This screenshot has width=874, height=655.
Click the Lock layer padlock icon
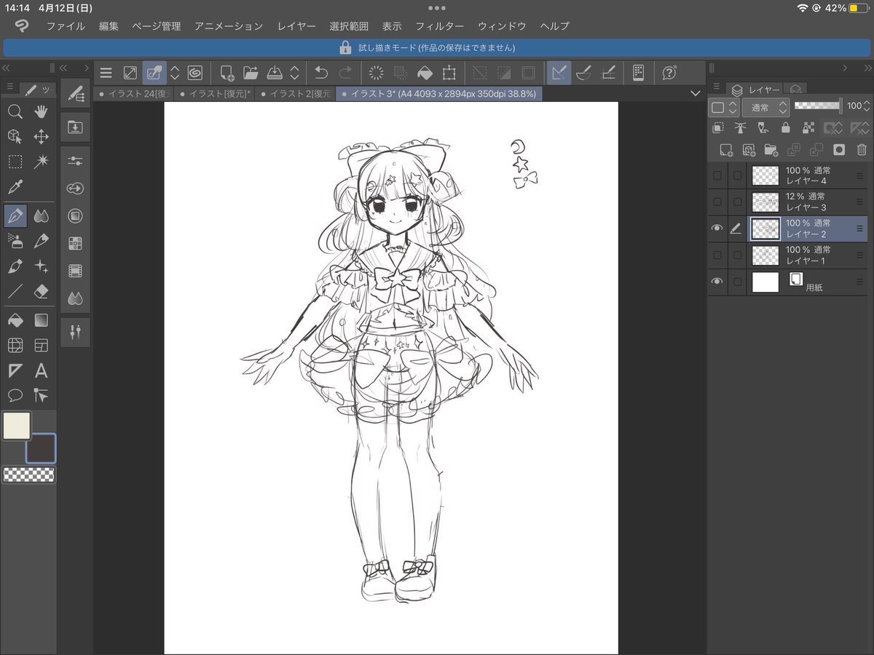(785, 128)
